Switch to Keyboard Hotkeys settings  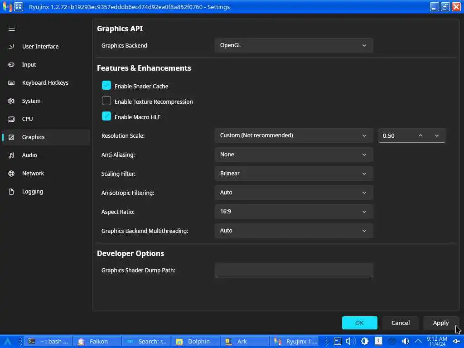46,83
